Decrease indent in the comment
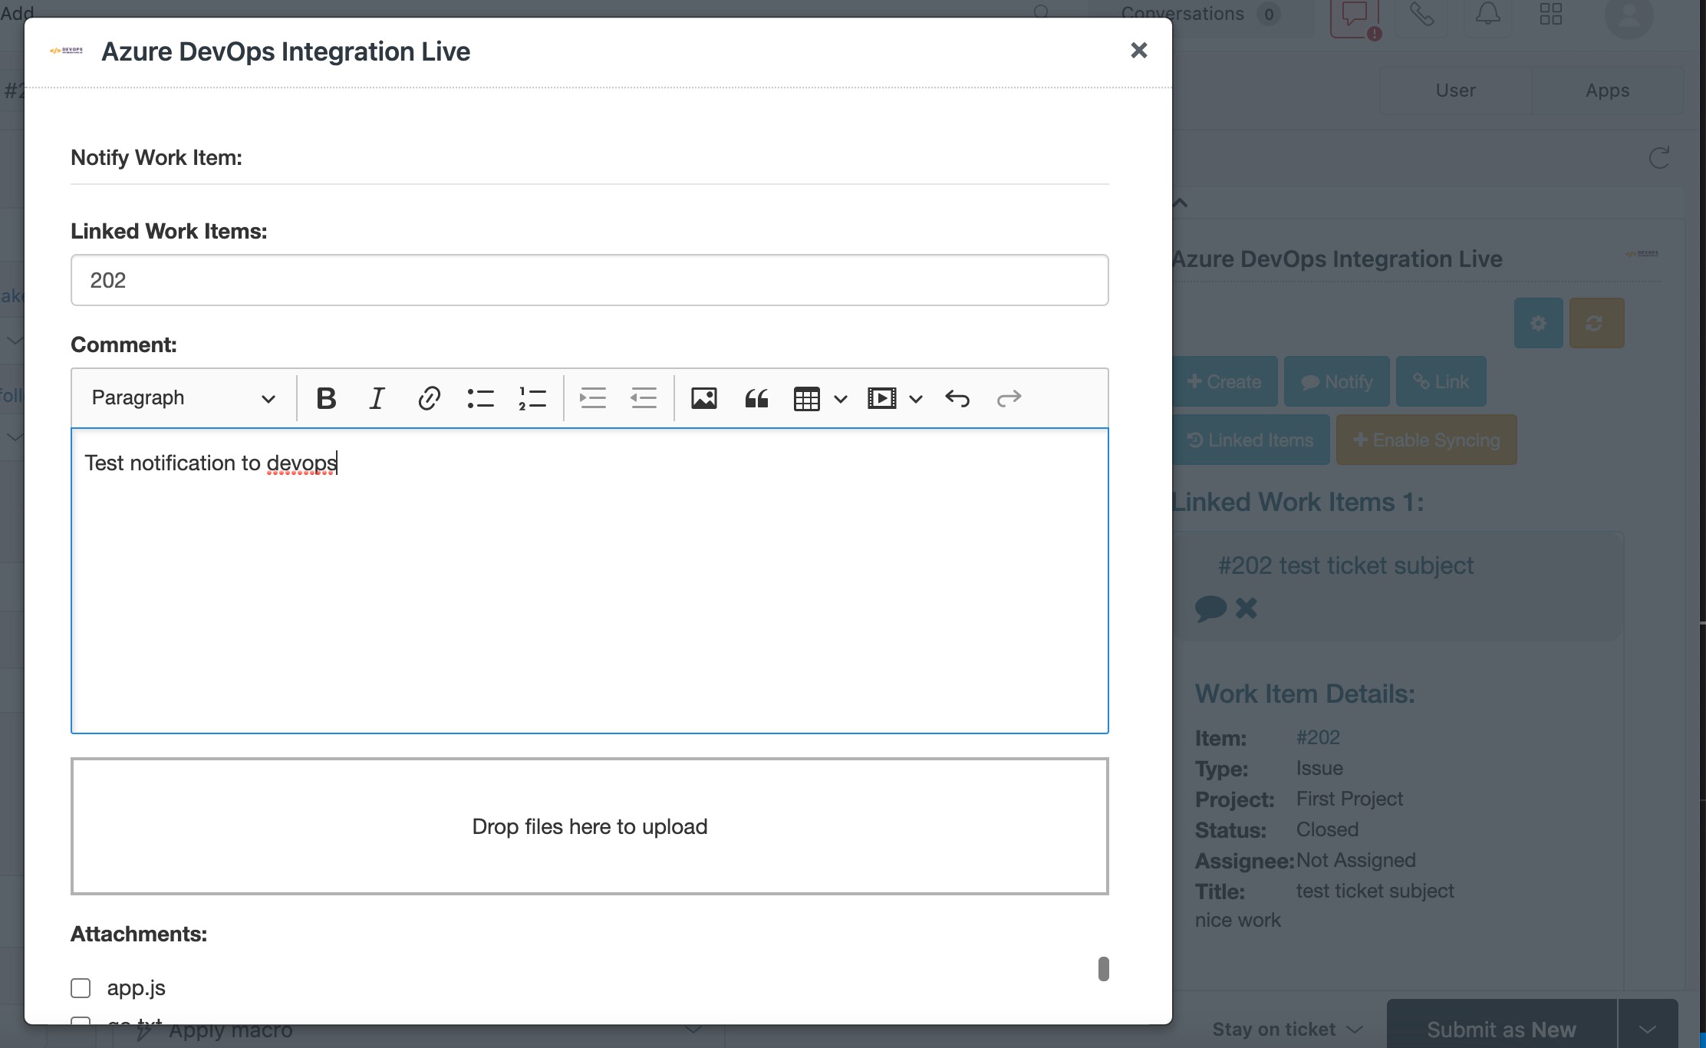Image resolution: width=1706 pixels, height=1048 pixels. click(x=644, y=398)
